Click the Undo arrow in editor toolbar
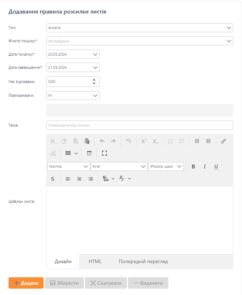Image resolution: width=242 pixels, height=295 pixels. pos(102,141)
